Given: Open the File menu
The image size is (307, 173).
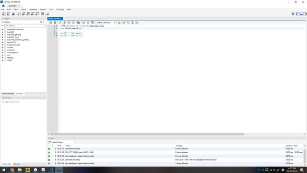Looking at the screenshot, I should 3,10.
